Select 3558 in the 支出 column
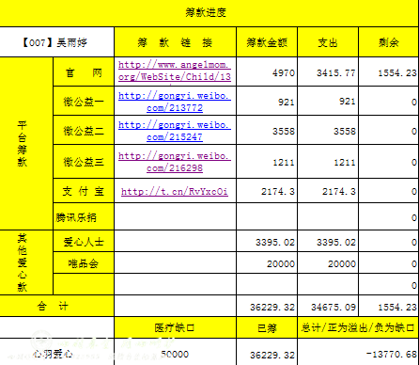This screenshot has height=365, width=419. pos(328,130)
